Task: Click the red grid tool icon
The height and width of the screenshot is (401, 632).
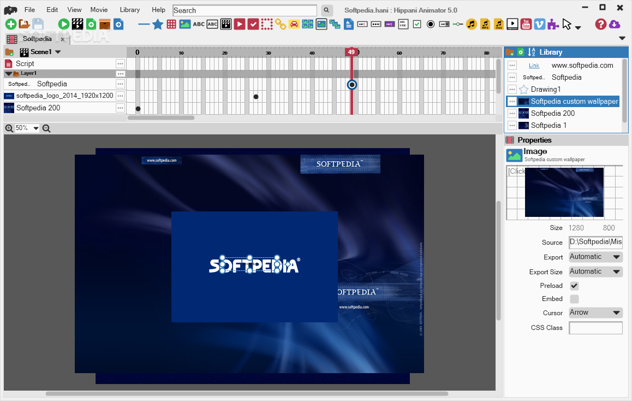Action: pos(171,24)
